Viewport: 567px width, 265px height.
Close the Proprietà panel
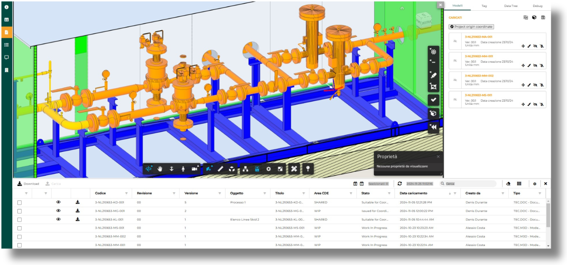(x=438, y=156)
